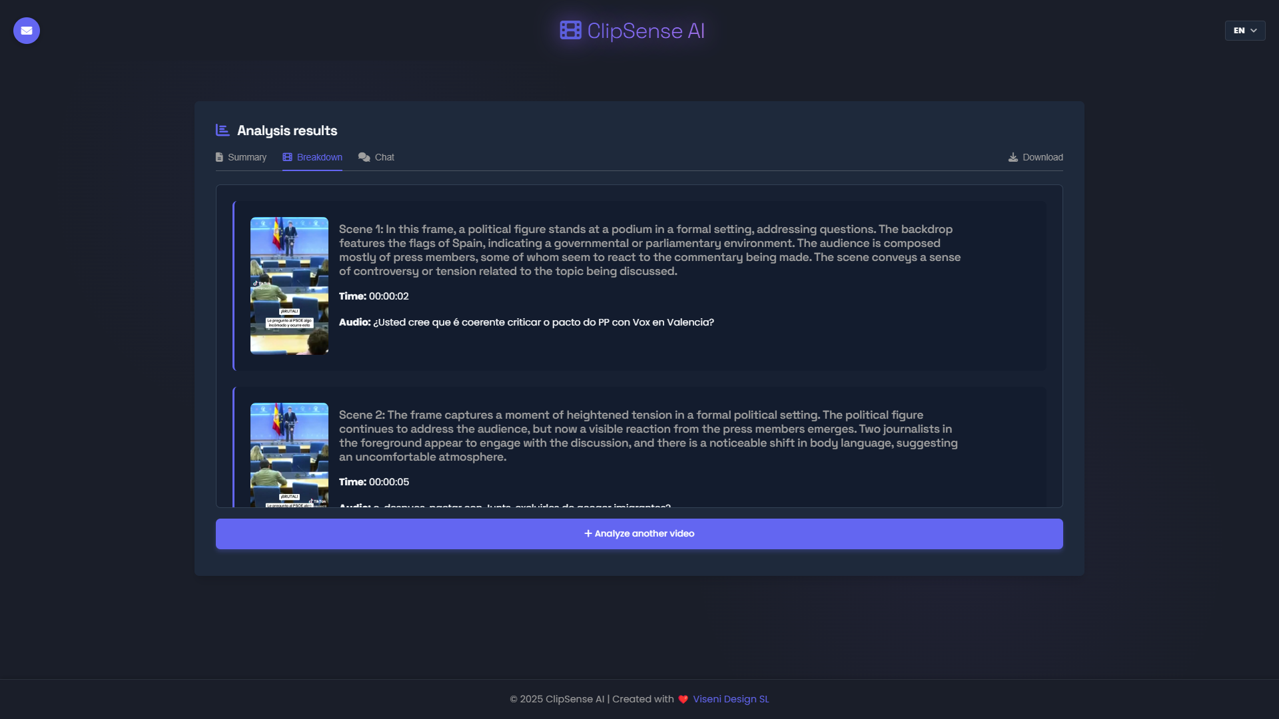The image size is (1279, 719).
Task: Click the red heart icon in footer
Action: coord(683,700)
